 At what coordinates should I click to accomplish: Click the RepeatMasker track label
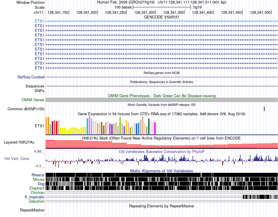click(x=32, y=210)
